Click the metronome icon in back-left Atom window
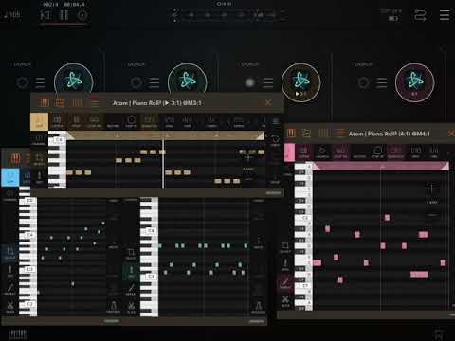 (x=113, y=307)
